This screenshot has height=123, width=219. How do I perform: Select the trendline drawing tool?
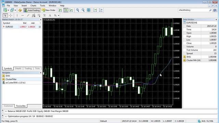[28, 15]
